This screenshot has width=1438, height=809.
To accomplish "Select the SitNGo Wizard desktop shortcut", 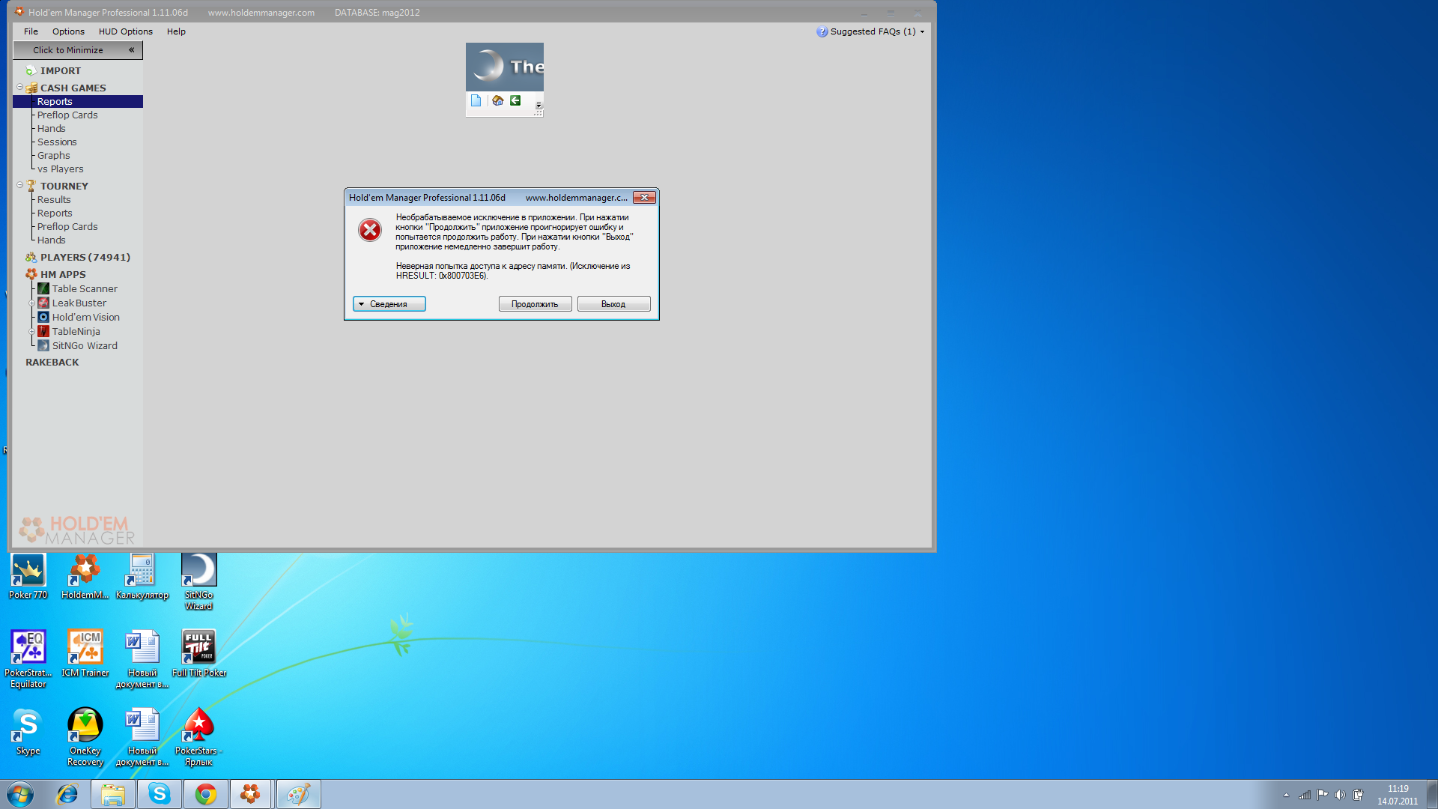I will tap(199, 582).
